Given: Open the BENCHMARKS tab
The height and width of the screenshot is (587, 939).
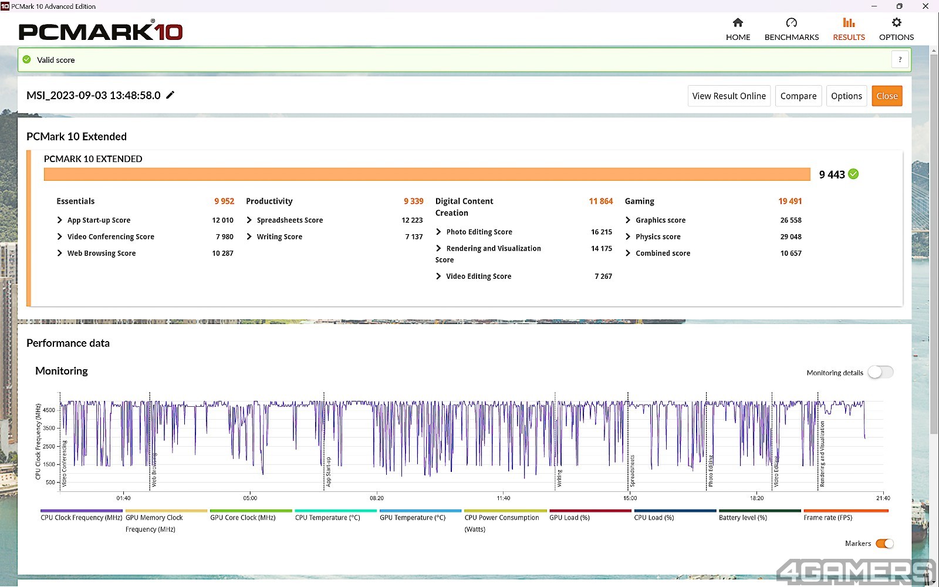Looking at the screenshot, I should pyautogui.click(x=791, y=29).
